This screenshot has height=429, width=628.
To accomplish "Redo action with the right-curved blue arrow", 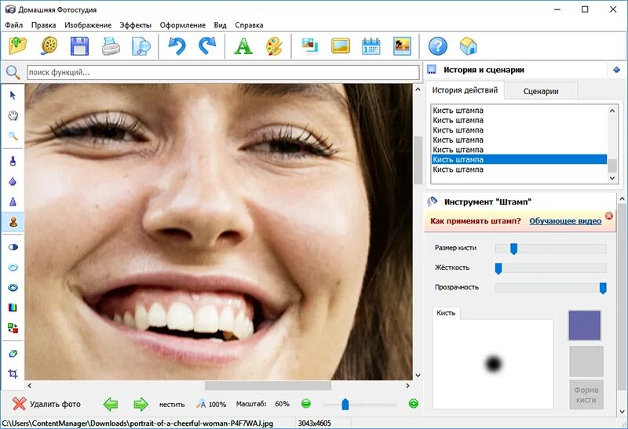I will click(207, 46).
